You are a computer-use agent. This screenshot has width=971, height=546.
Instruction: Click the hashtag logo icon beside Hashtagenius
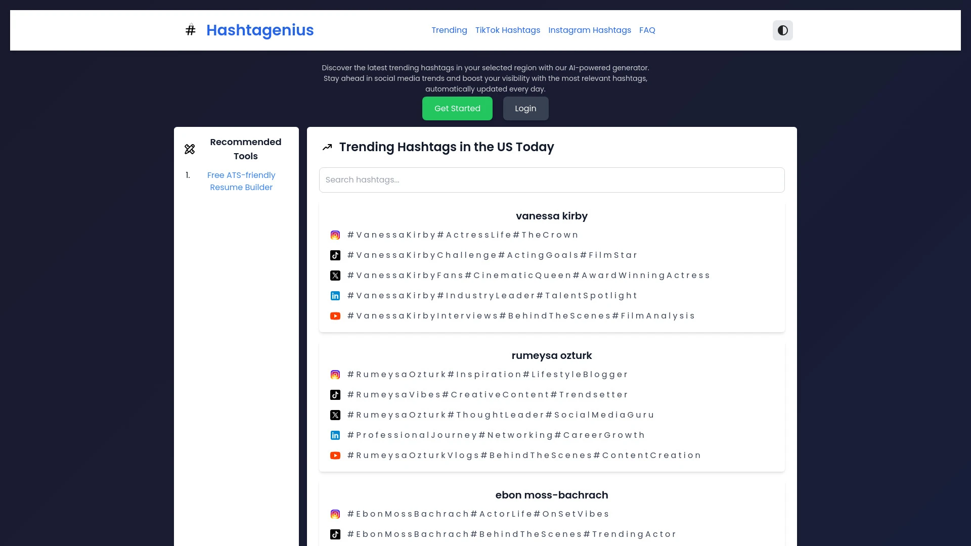pos(191,30)
